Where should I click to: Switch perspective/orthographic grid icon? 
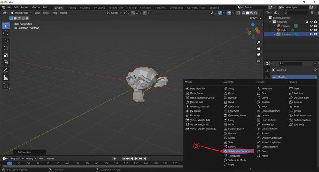pyautogui.click(x=258, y=61)
